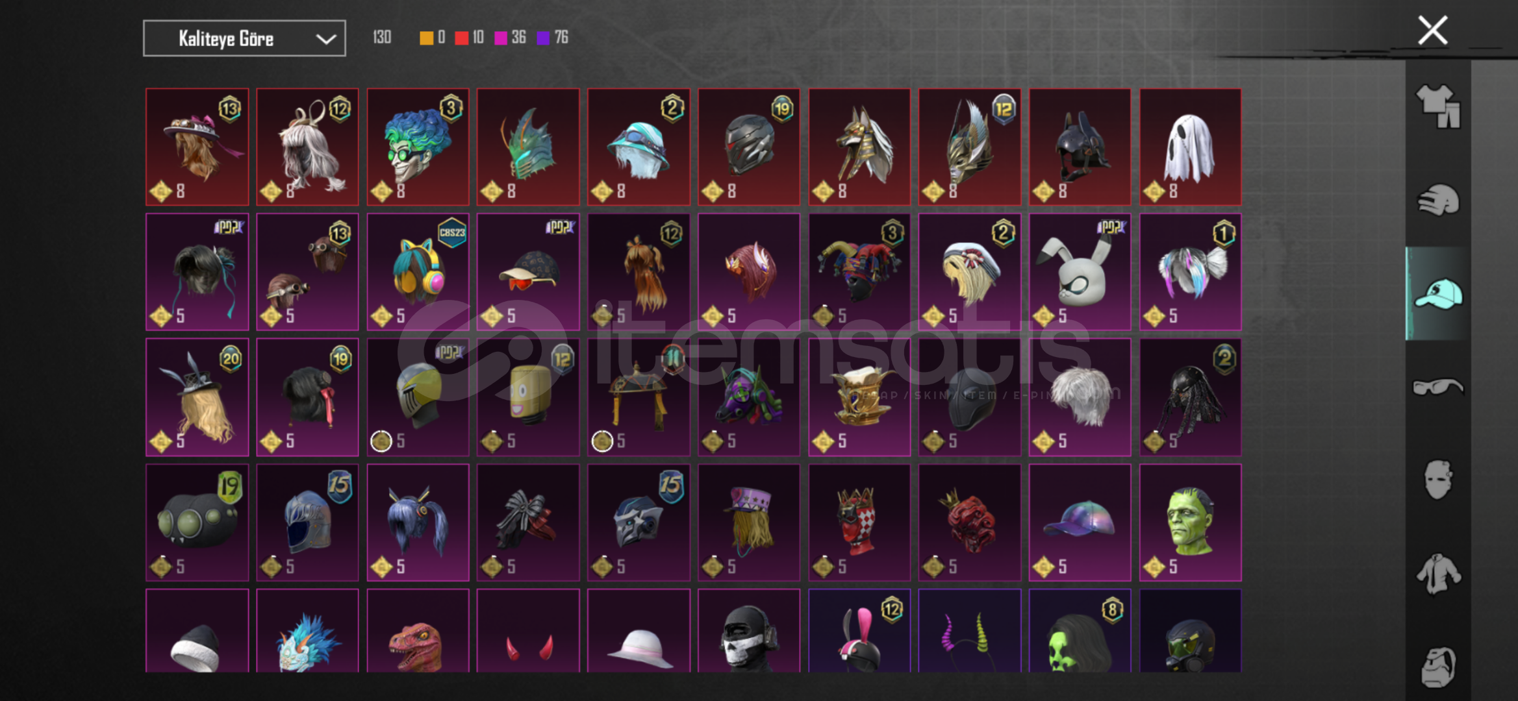Choose the white bunny mask item
1518x701 pixels.
(x=1080, y=272)
